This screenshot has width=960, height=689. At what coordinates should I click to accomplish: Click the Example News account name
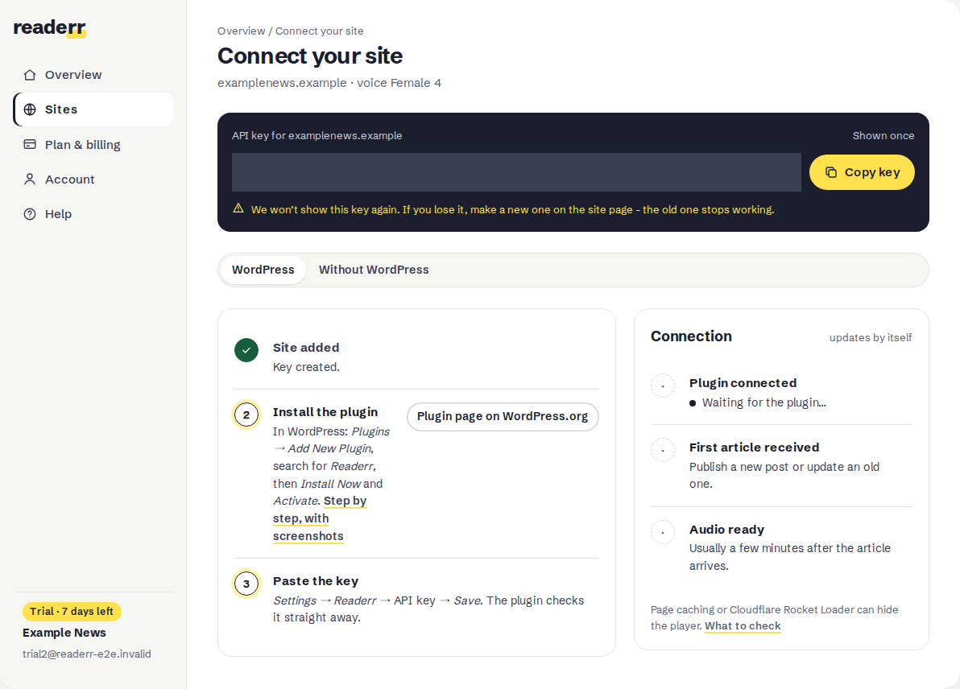(64, 633)
